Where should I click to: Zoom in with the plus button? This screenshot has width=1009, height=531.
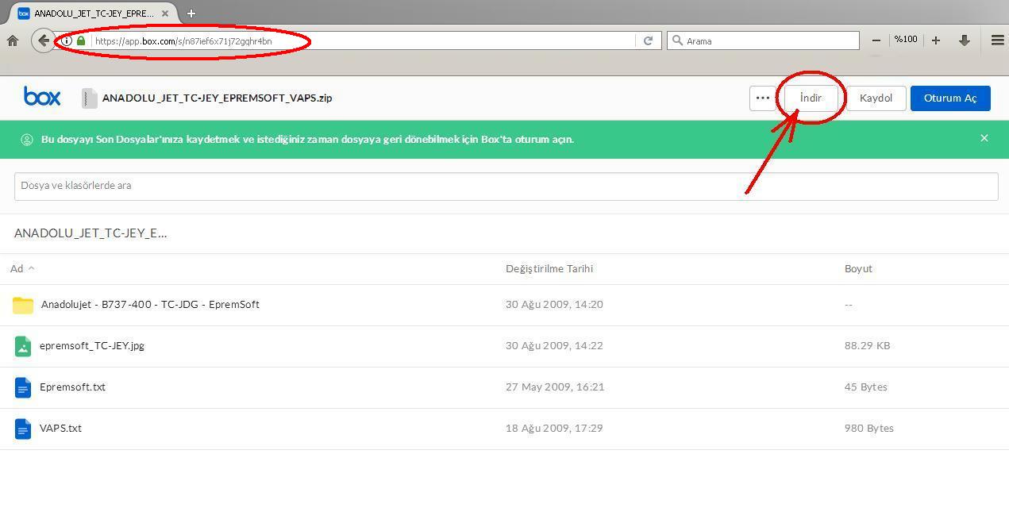[936, 40]
